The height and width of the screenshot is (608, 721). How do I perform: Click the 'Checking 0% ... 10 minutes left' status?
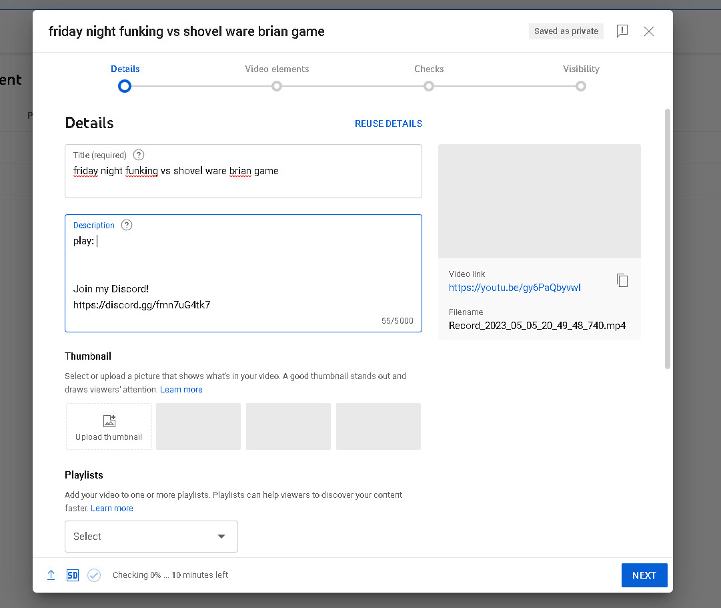pos(170,575)
